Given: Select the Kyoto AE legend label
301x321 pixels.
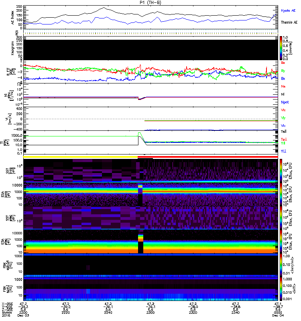Looking at the screenshot, I should pos(288,10).
